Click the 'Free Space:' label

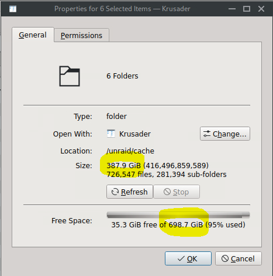pos(72,221)
